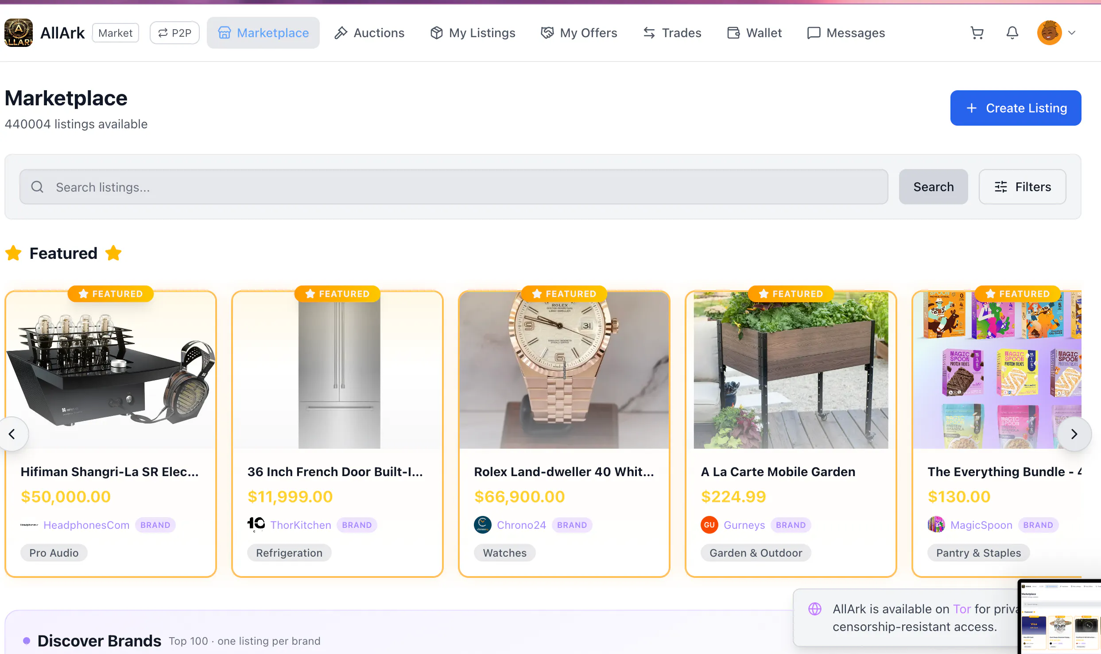Click the $11,999.00 price
1101x654 pixels.
click(x=290, y=496)
